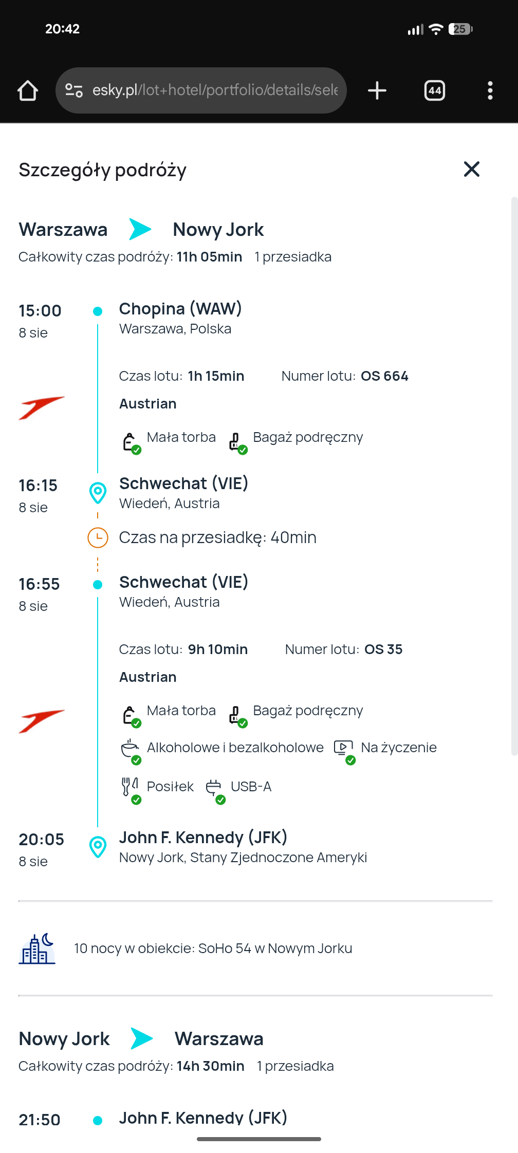Close the Szczegóły podróży panel
Viewport: 518px width, 1153px height.
(471, 169)
